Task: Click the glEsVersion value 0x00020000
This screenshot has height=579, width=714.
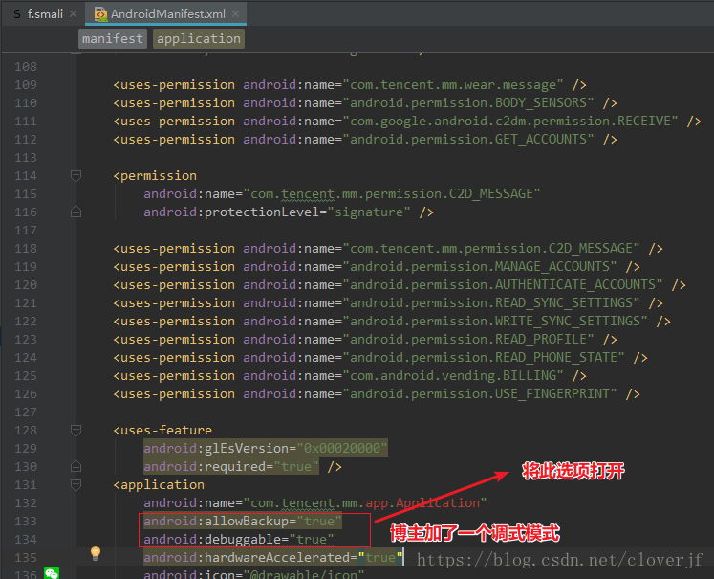Action: (x=342, y=449)
